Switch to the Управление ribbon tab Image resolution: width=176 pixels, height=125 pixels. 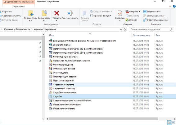point(18,7)
